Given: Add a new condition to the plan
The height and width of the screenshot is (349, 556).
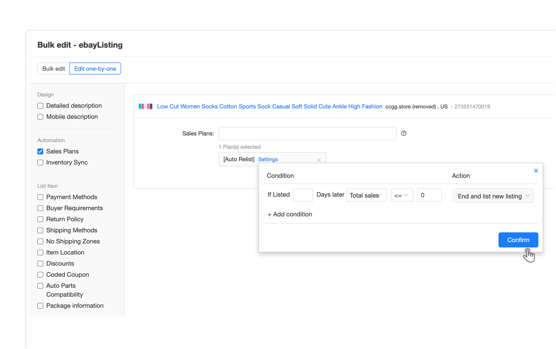Looking at the screenshot, I should click(290, 214).
